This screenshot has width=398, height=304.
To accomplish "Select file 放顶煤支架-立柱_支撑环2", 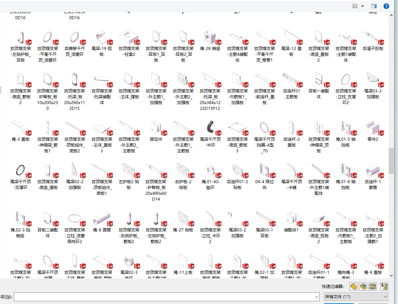I will pyautogui.click(x=346, y=89).
